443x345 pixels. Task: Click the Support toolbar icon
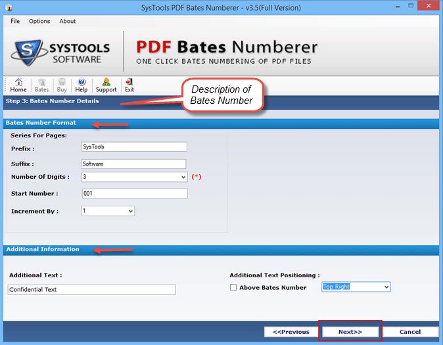click(106, 85)
